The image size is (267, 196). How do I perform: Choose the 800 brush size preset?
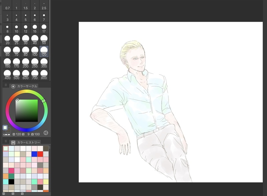click(x=44, y=75)
